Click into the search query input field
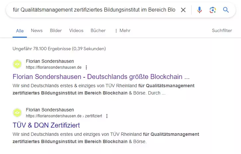 [x=94, y=10]
